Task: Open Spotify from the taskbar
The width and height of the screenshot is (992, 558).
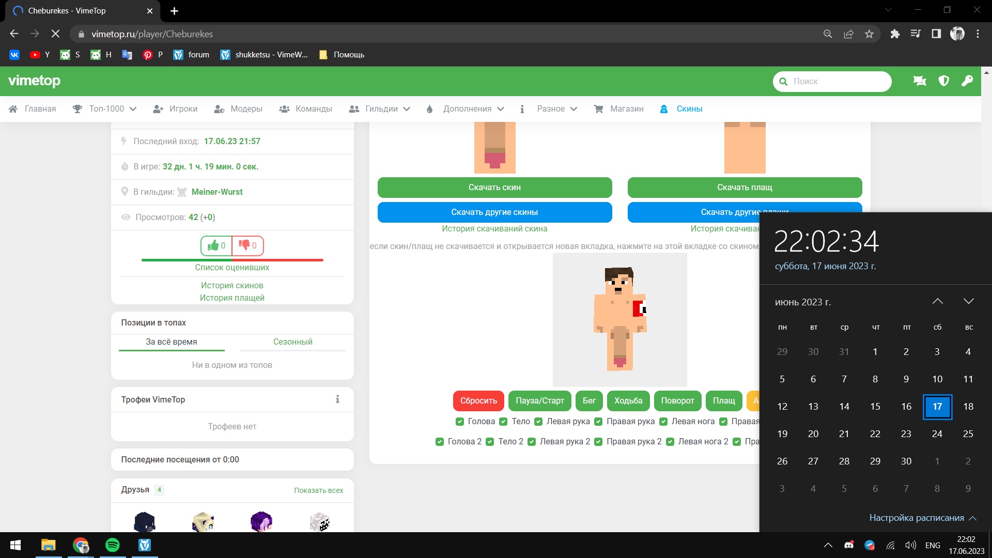Action: [x=112, y=545]
